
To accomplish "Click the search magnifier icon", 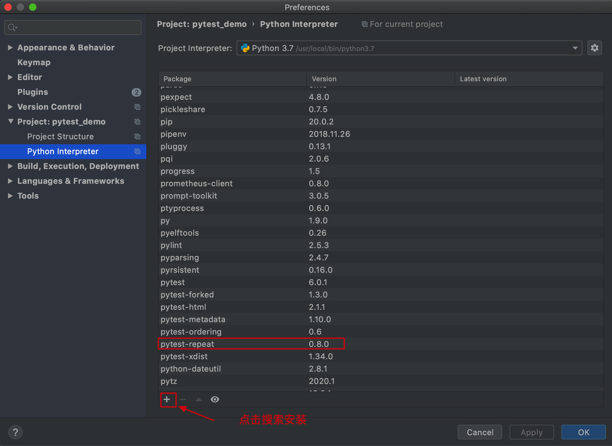I will tap(12, 27).
